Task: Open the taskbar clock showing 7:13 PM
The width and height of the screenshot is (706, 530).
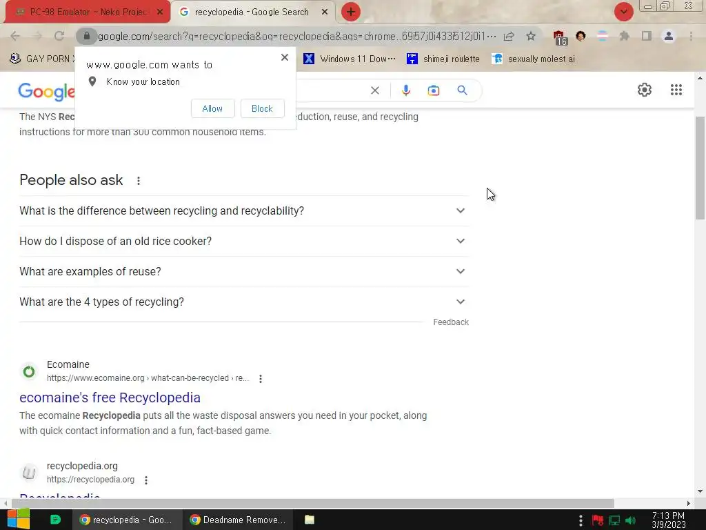Action: point(668,520)
